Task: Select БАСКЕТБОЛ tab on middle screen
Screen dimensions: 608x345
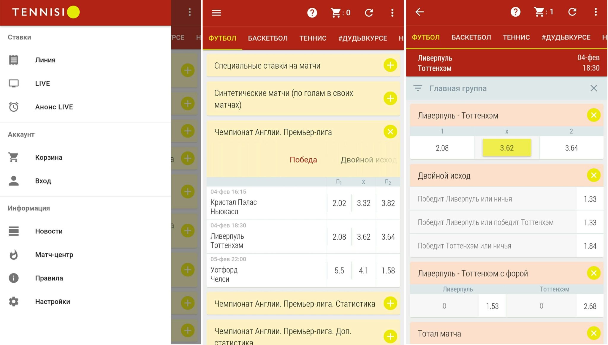Action: (268, 38)
